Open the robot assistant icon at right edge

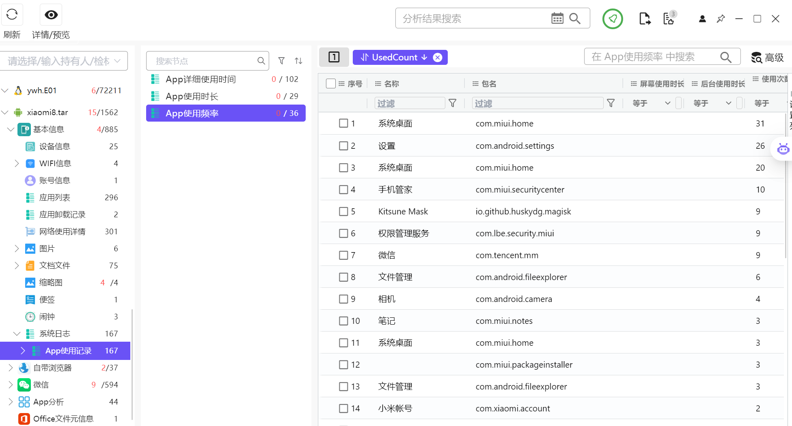point(783,149)
